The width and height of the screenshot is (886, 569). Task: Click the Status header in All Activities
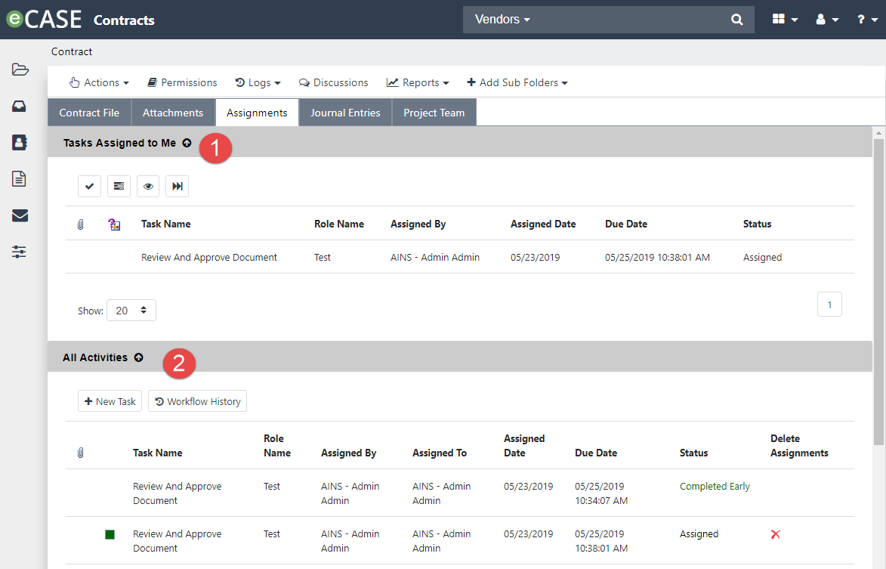pyautogui.click(x=694, y=453)
